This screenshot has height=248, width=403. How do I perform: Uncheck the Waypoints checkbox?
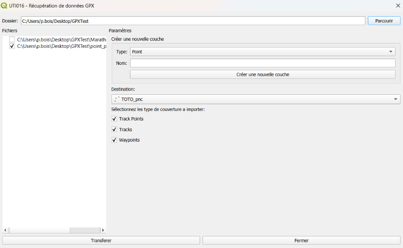click(x=114, y=140)
